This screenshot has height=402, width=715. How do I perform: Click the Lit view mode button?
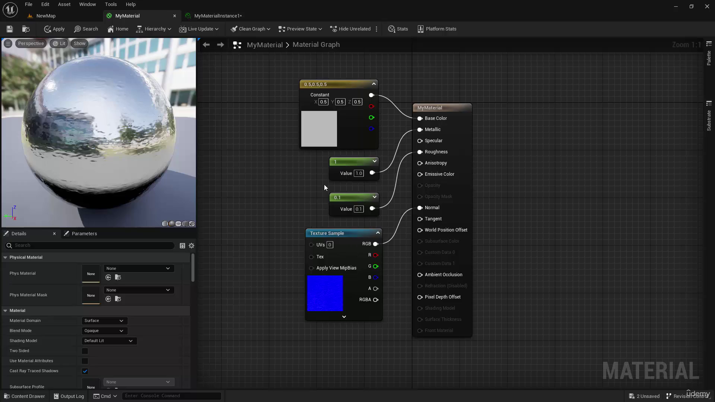point(59,44)
